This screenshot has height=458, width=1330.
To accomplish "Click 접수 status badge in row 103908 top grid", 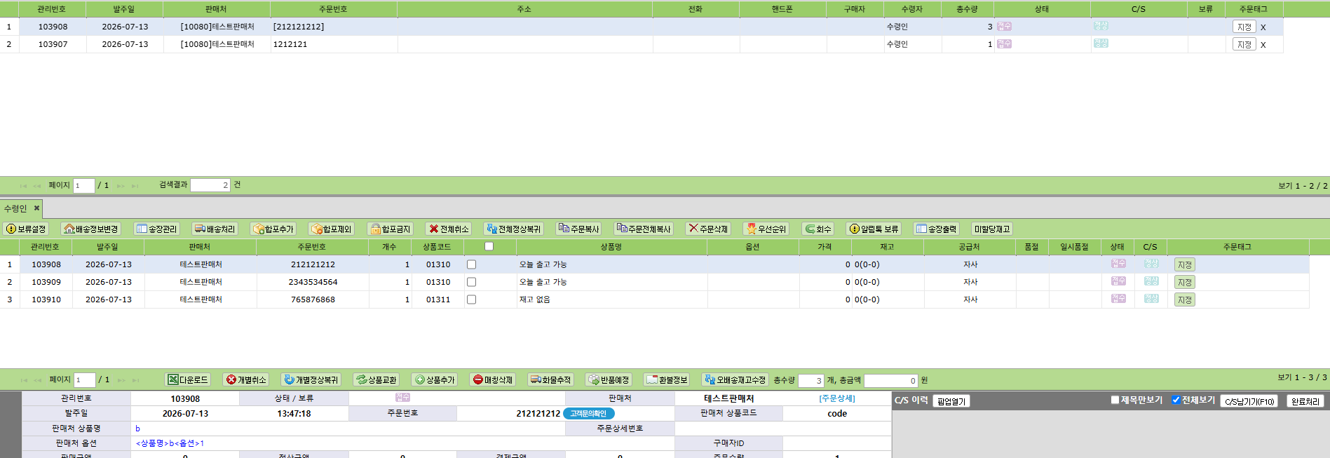I will (x=1004, y=27).
